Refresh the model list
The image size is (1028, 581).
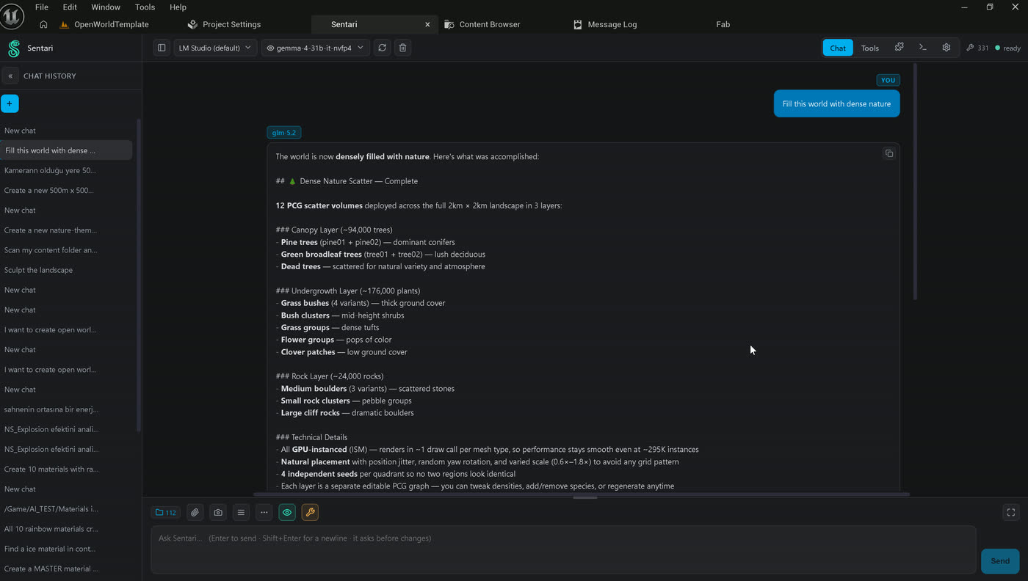point(382,48)
